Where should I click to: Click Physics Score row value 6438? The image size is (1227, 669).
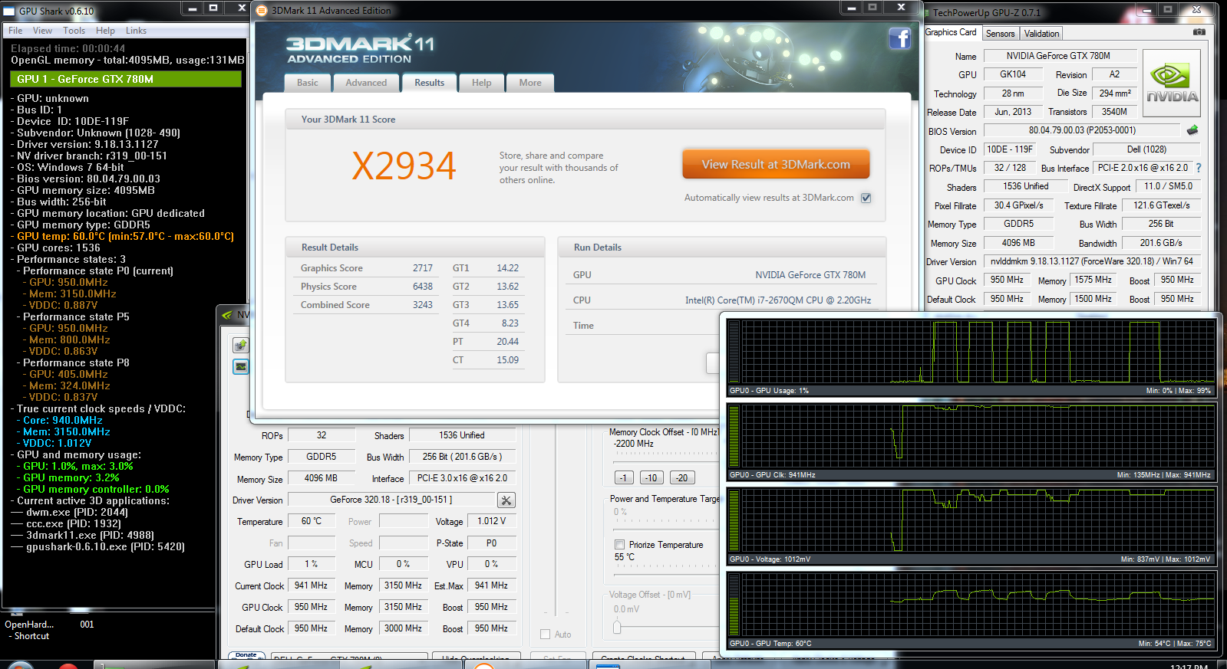tap(422, 287)
